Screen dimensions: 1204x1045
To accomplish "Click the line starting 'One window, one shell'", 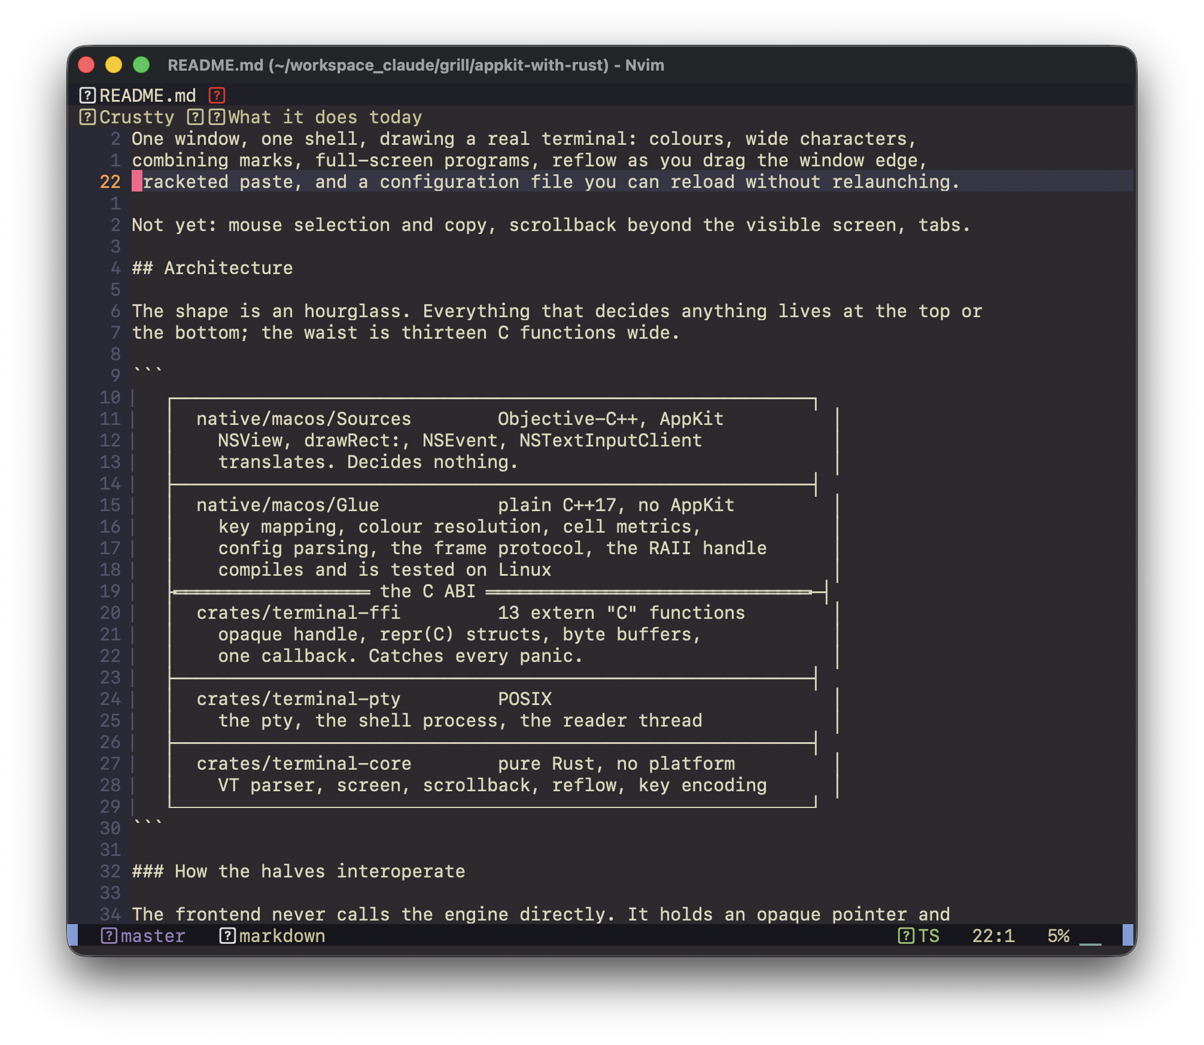I will coord(524,138).
